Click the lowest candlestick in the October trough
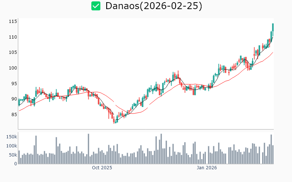292x182 pixels. point(114,120)
